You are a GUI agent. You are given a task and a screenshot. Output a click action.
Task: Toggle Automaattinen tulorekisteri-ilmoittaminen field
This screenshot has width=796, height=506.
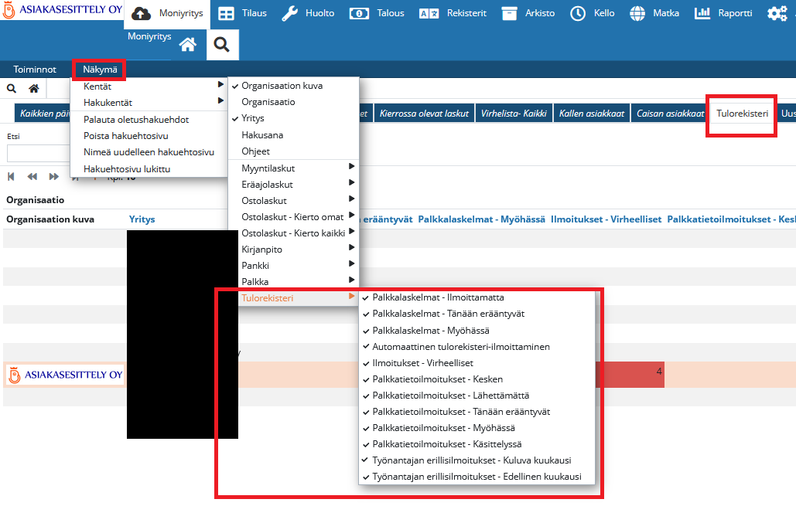[x=460, y=347]
